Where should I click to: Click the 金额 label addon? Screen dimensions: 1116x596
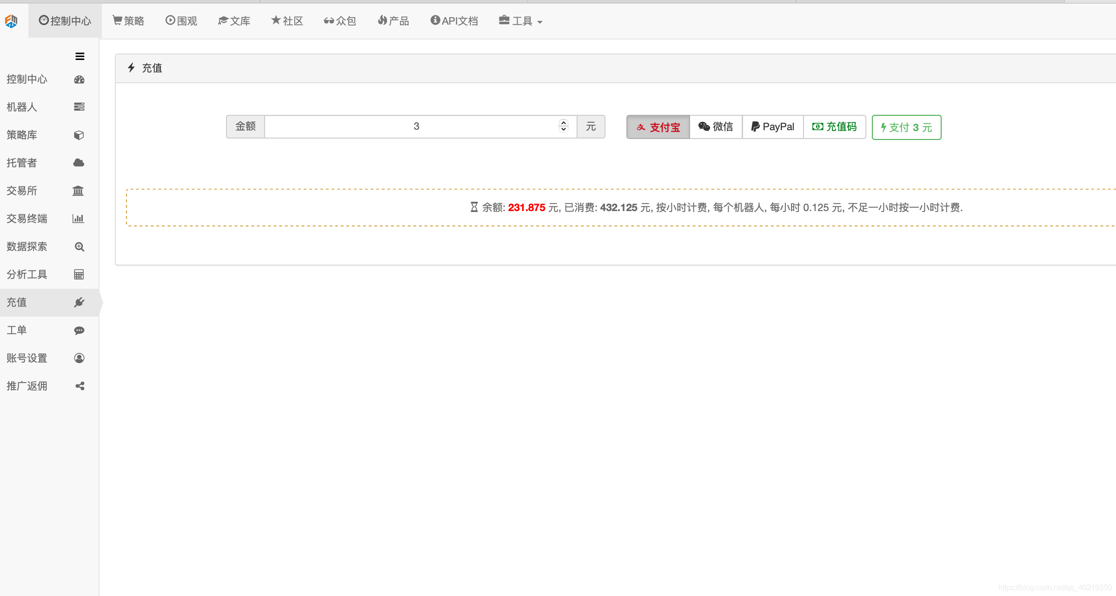[x=246, y=126]
